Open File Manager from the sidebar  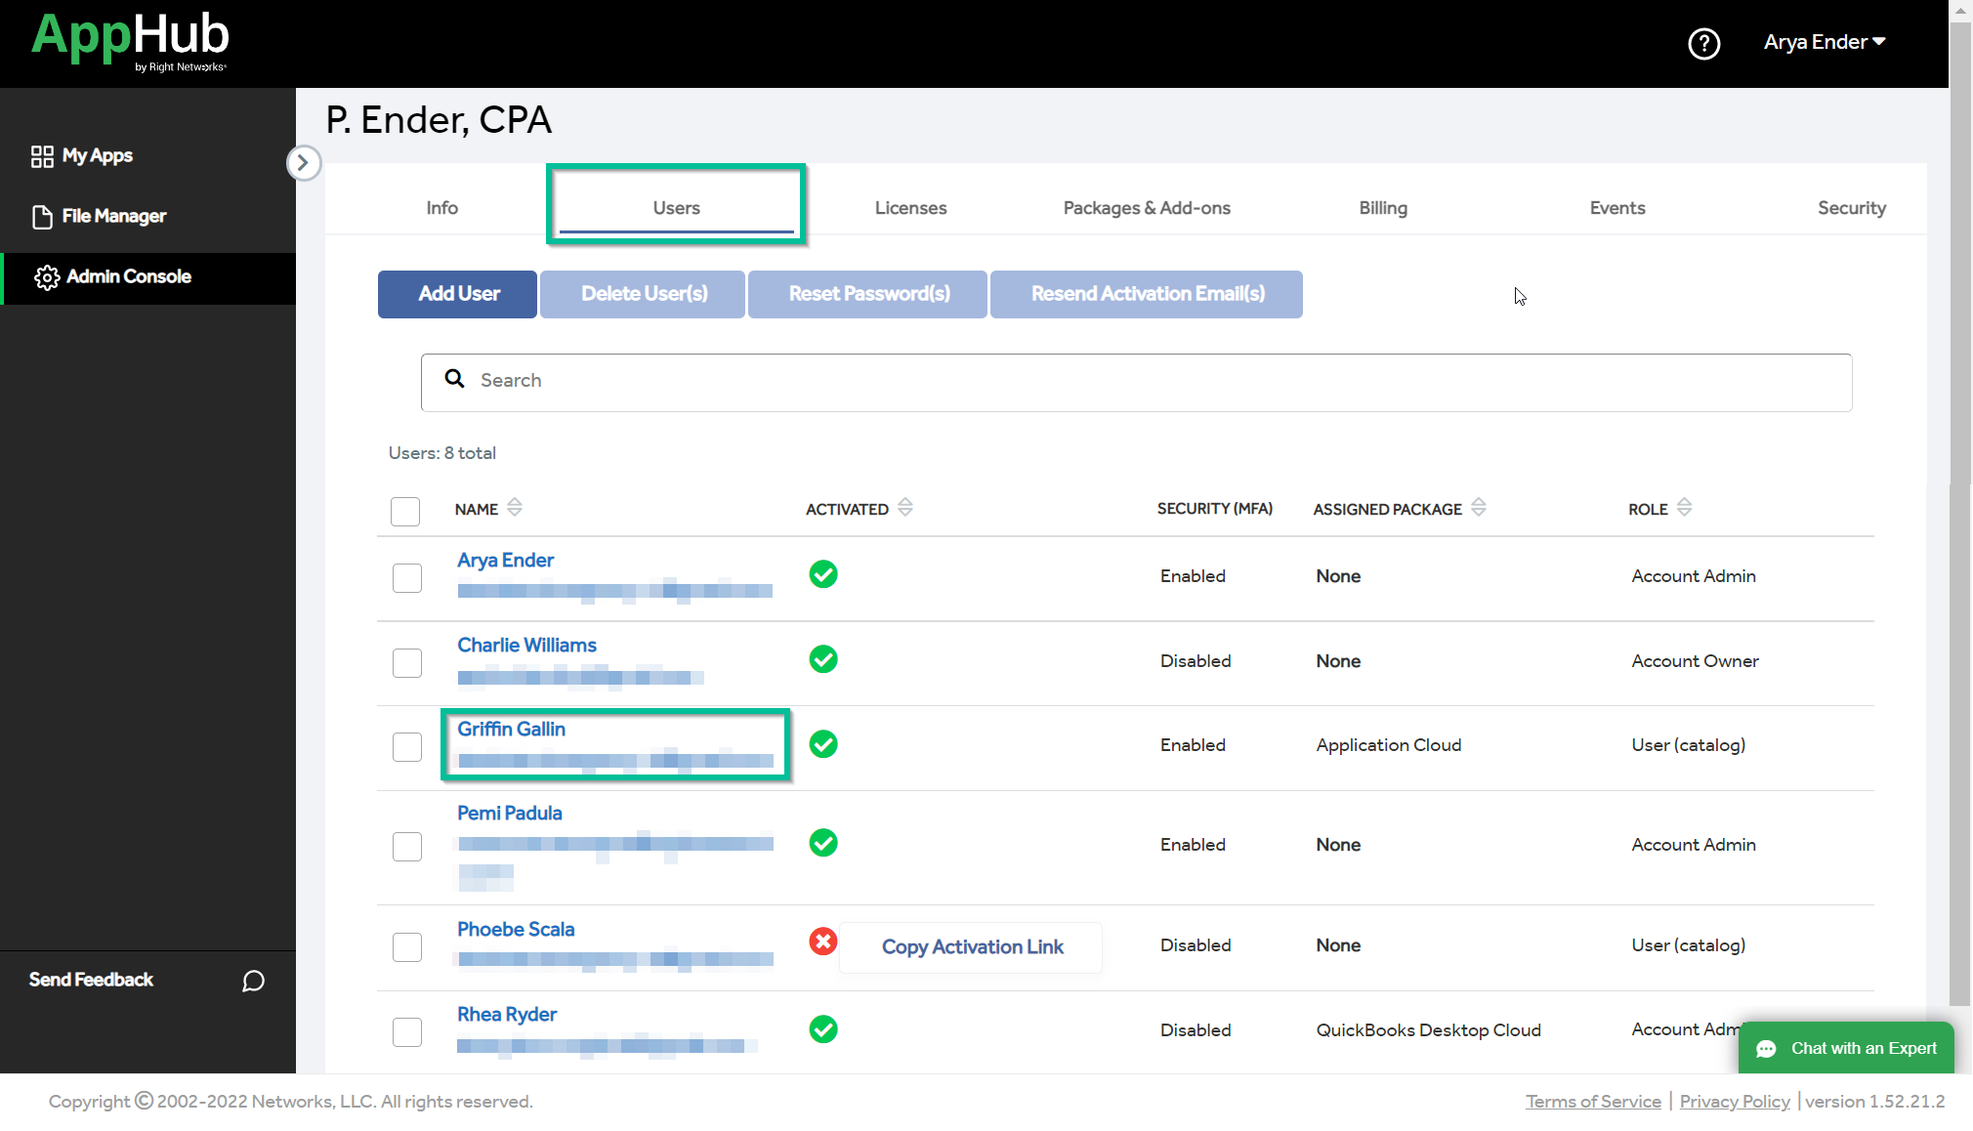(x=112, y=216)
